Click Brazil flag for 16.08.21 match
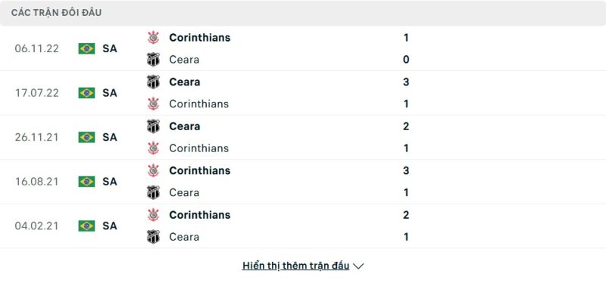The height and width of the screenshot is (283, 606). (86, 182)
